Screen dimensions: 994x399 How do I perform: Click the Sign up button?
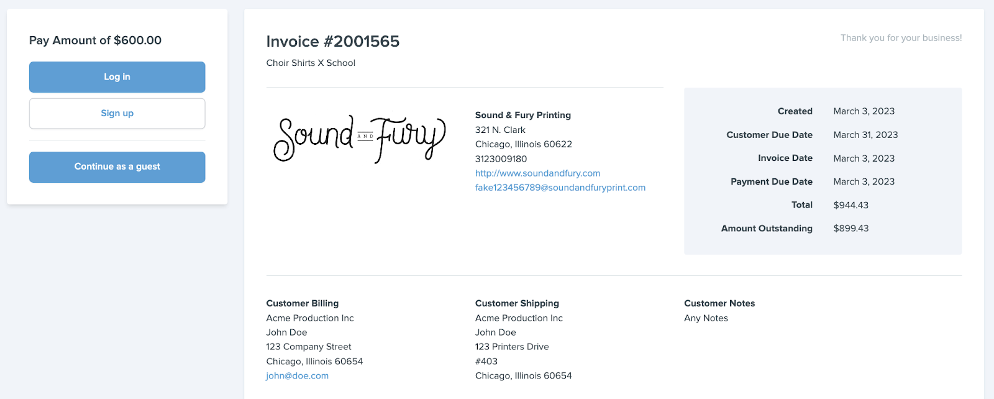tap(117, 114)
